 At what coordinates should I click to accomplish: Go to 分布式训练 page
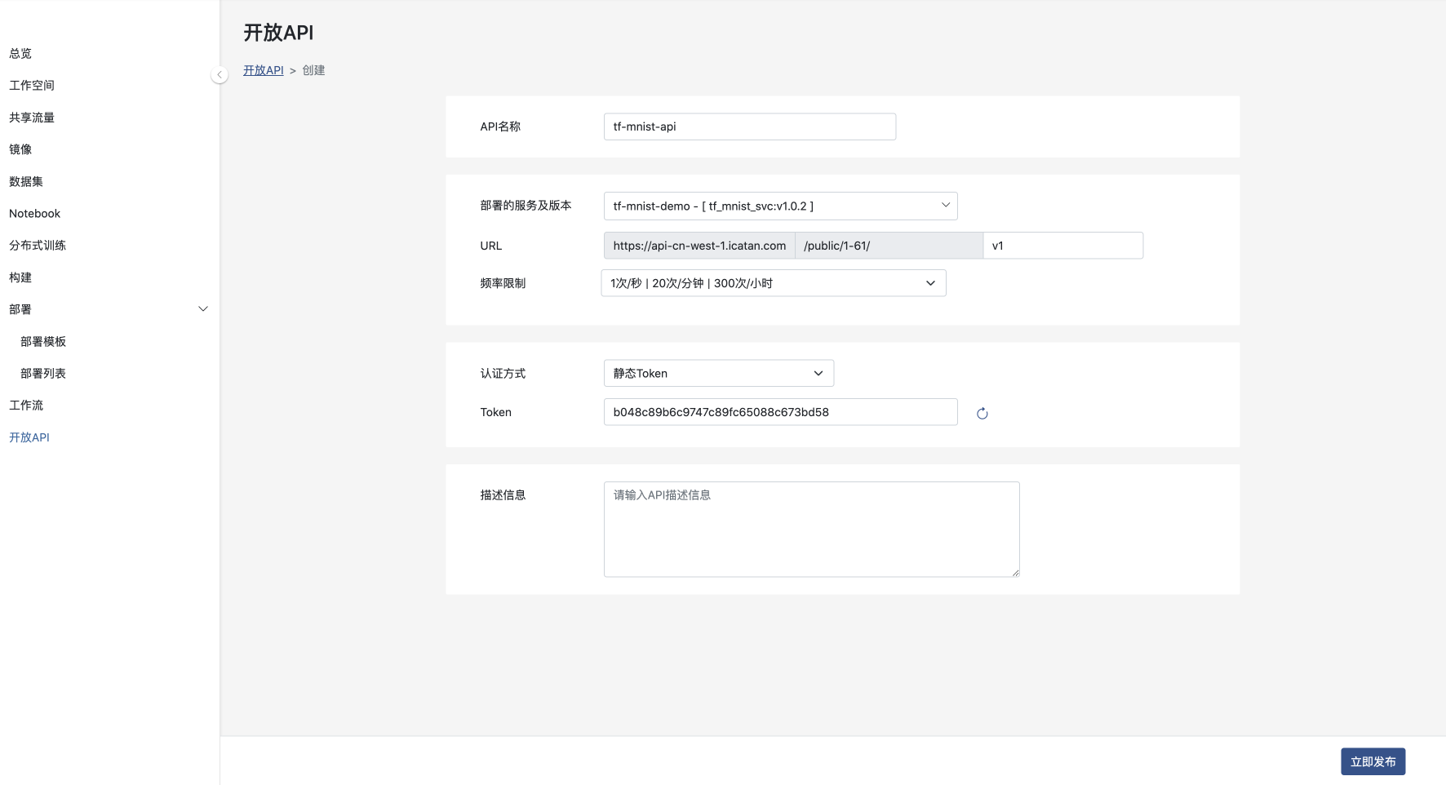tap(38, 246)
